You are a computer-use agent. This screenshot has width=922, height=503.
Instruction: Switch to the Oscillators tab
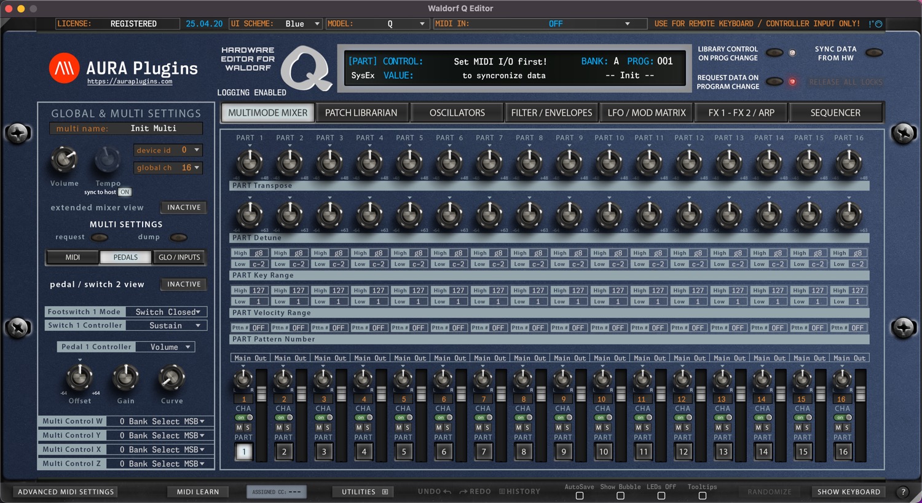coord(457,113)
